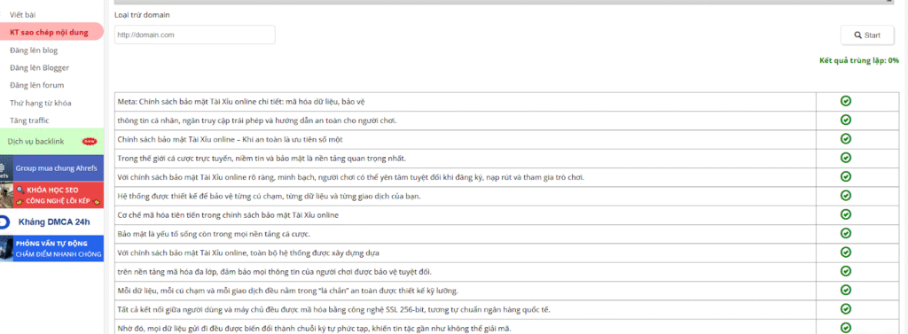This screenshot has width=908, height=334.
Task: Open Khóa học SEO công nghệ lõi kép banner
Action: [51, 195]
